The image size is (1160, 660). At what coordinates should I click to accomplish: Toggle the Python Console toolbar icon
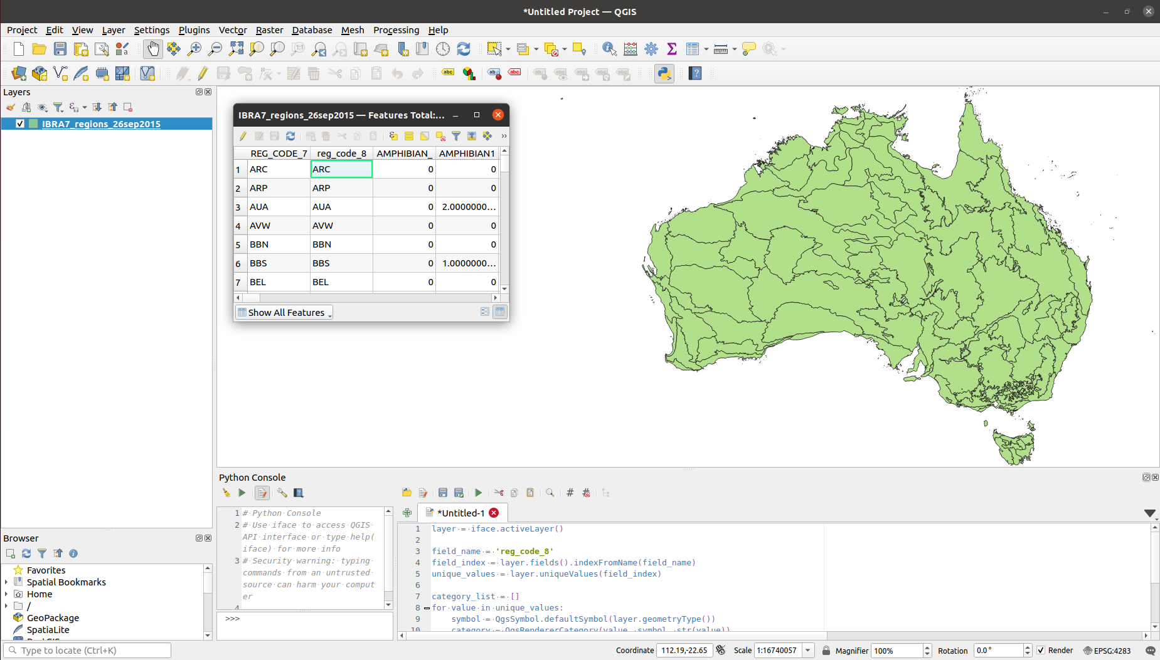tap(664, 73)
